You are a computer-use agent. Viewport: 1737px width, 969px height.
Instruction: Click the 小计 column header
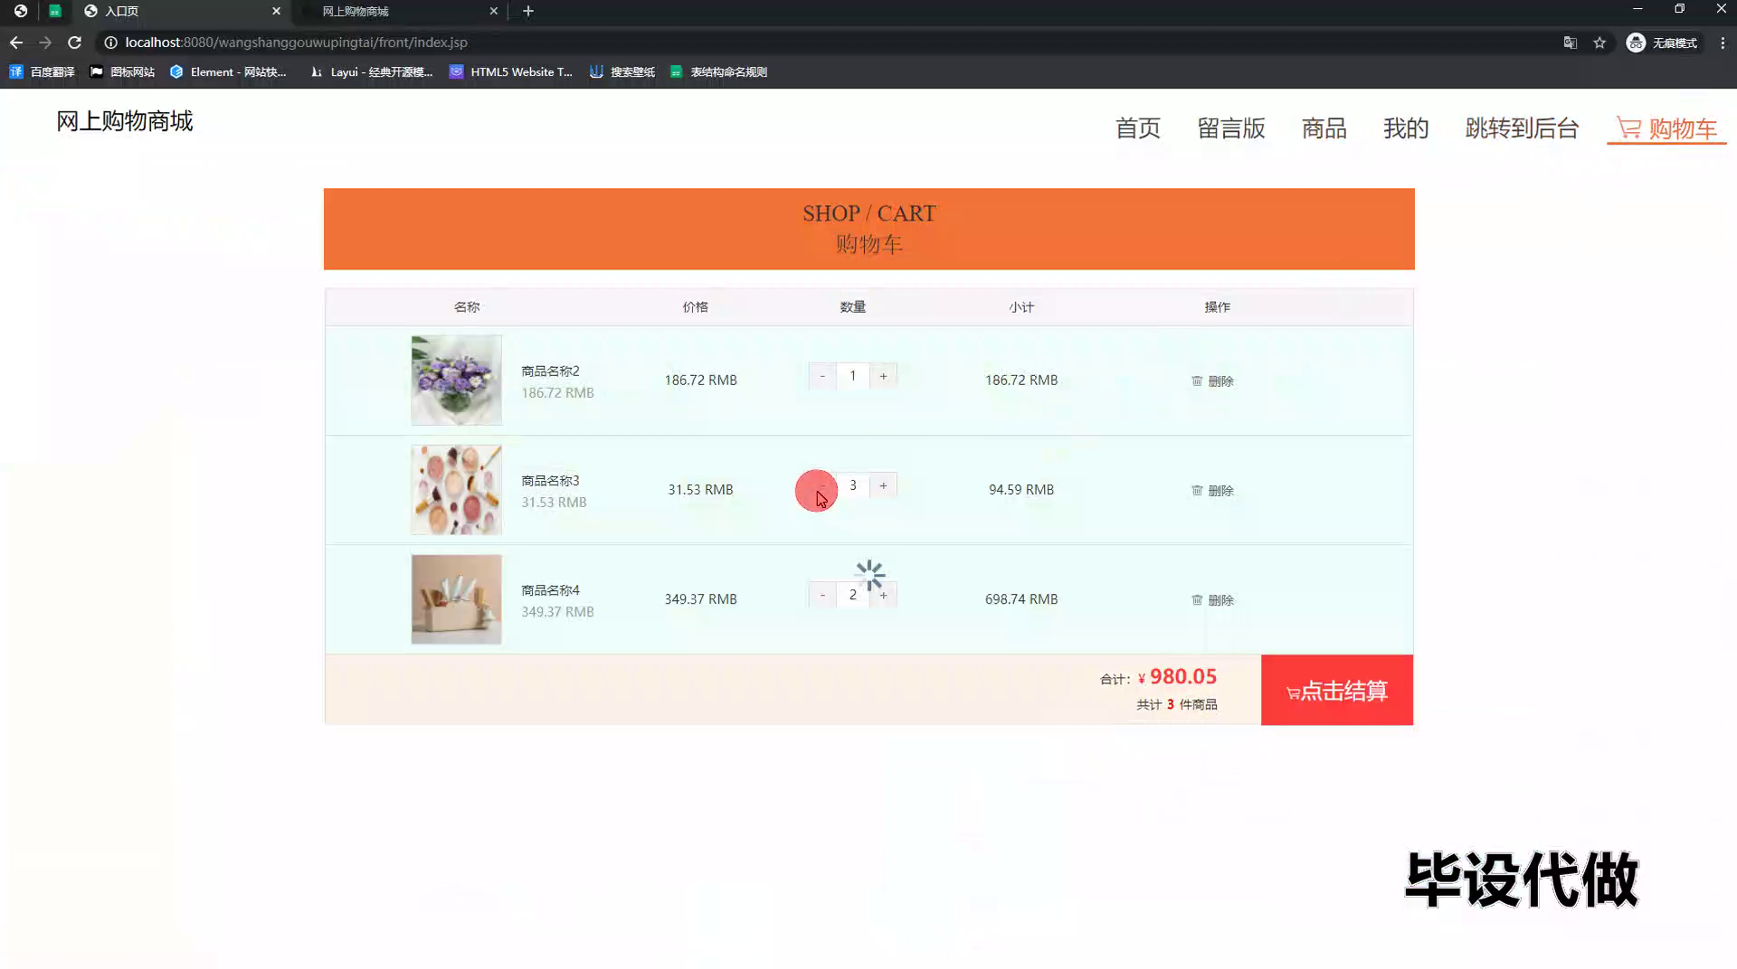tap(1021, 307)
